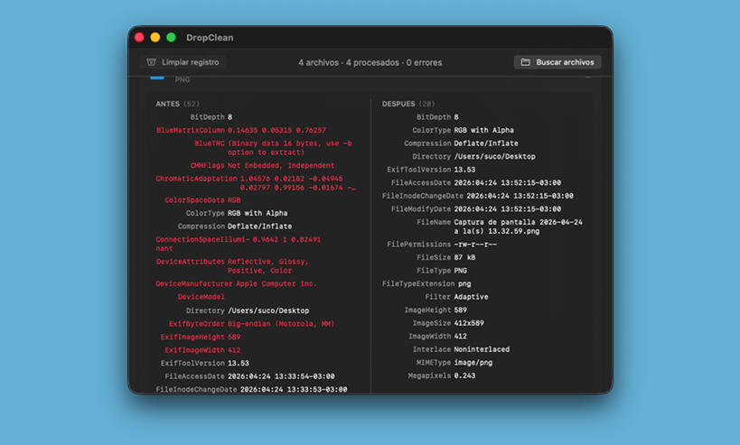Click the ImageHeight 589 row

(436, 311)
